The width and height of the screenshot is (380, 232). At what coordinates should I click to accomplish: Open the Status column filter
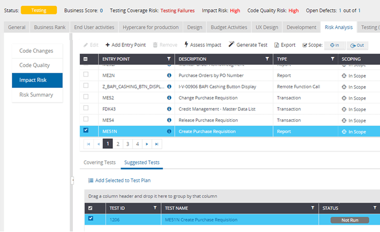click(x=375, y=208)
